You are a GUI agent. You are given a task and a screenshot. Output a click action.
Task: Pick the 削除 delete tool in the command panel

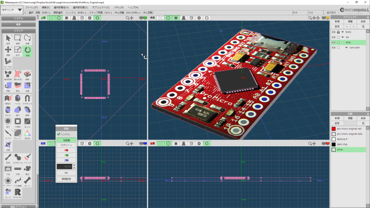pos(27,75)
